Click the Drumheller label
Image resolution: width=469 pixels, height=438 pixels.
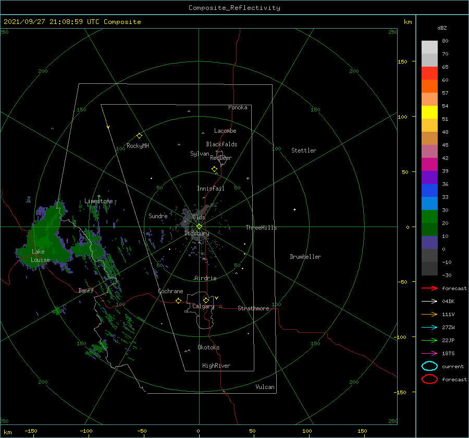[305, 257]
